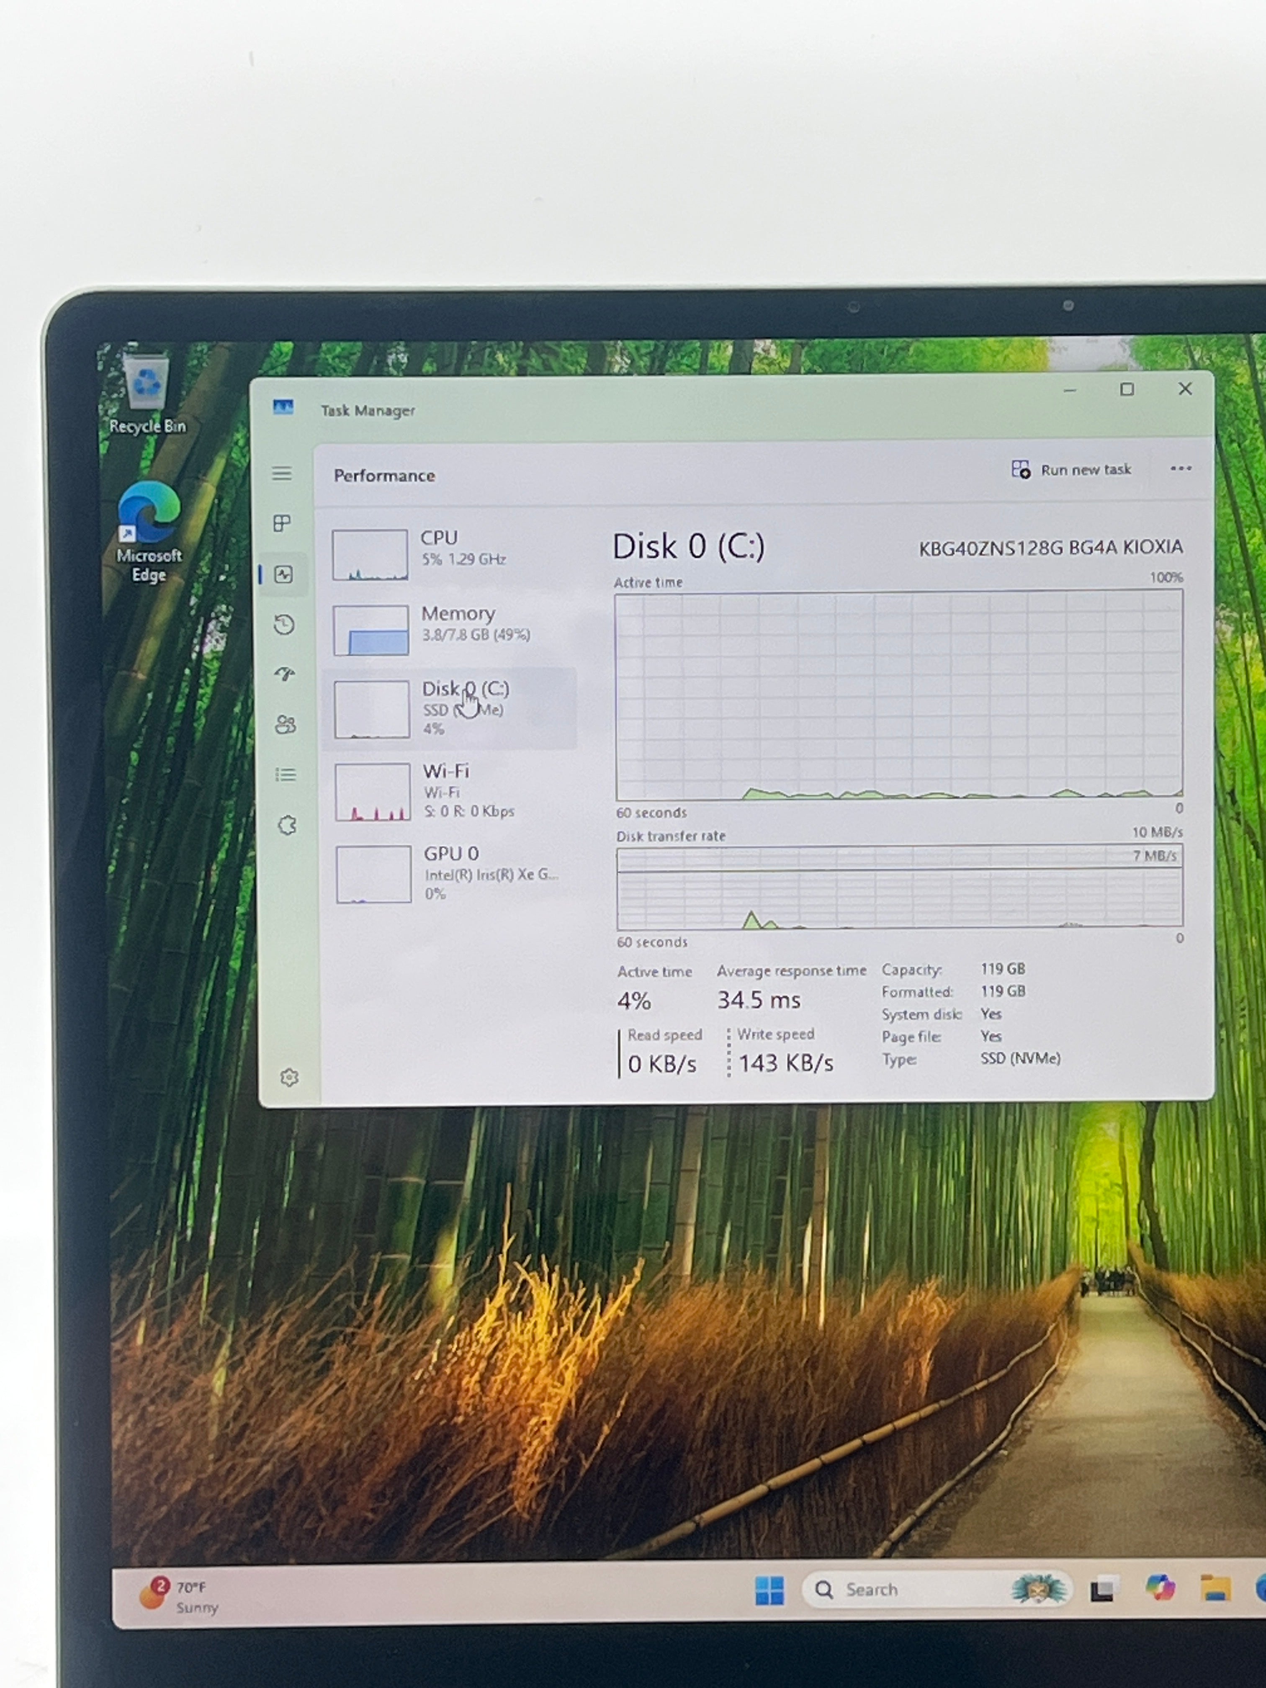The width and height of the screenshot is (1266, 1688).
Task: Click the 34.5 ms average response value
Action: (759, 1000)
